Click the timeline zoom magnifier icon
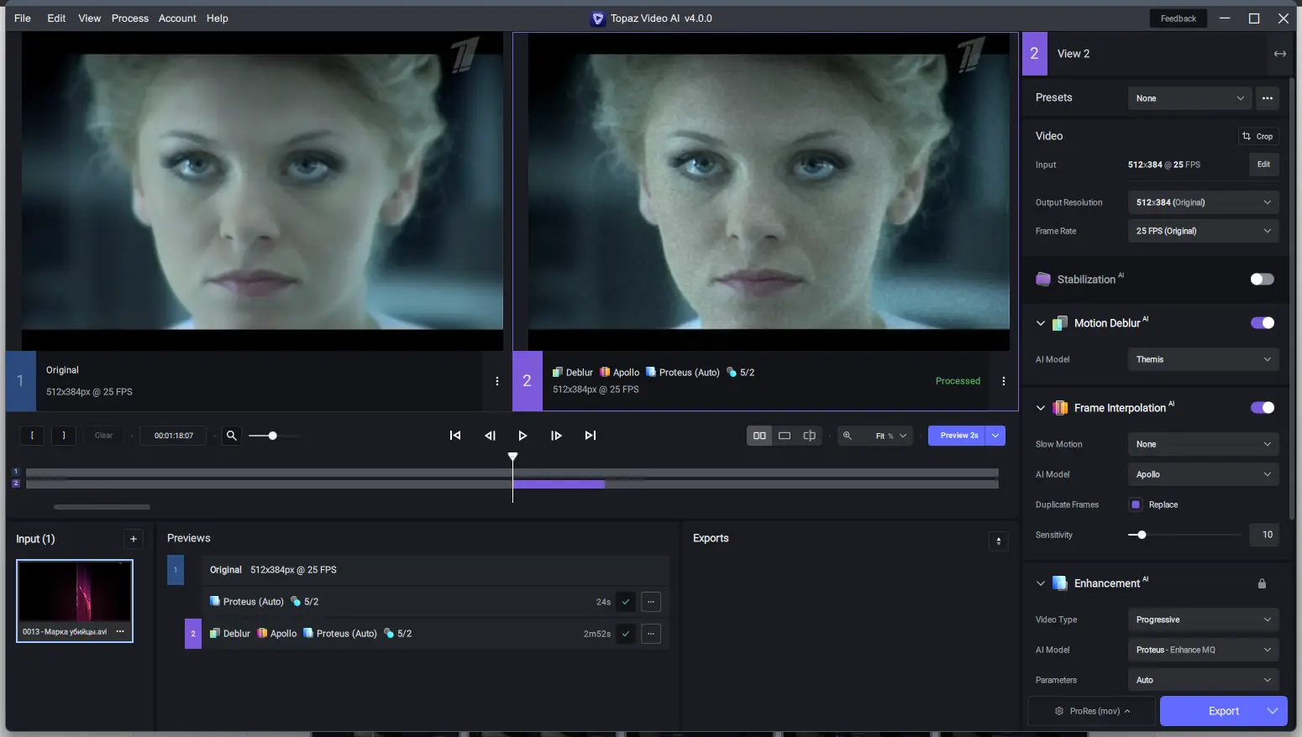 coord(232,436)
